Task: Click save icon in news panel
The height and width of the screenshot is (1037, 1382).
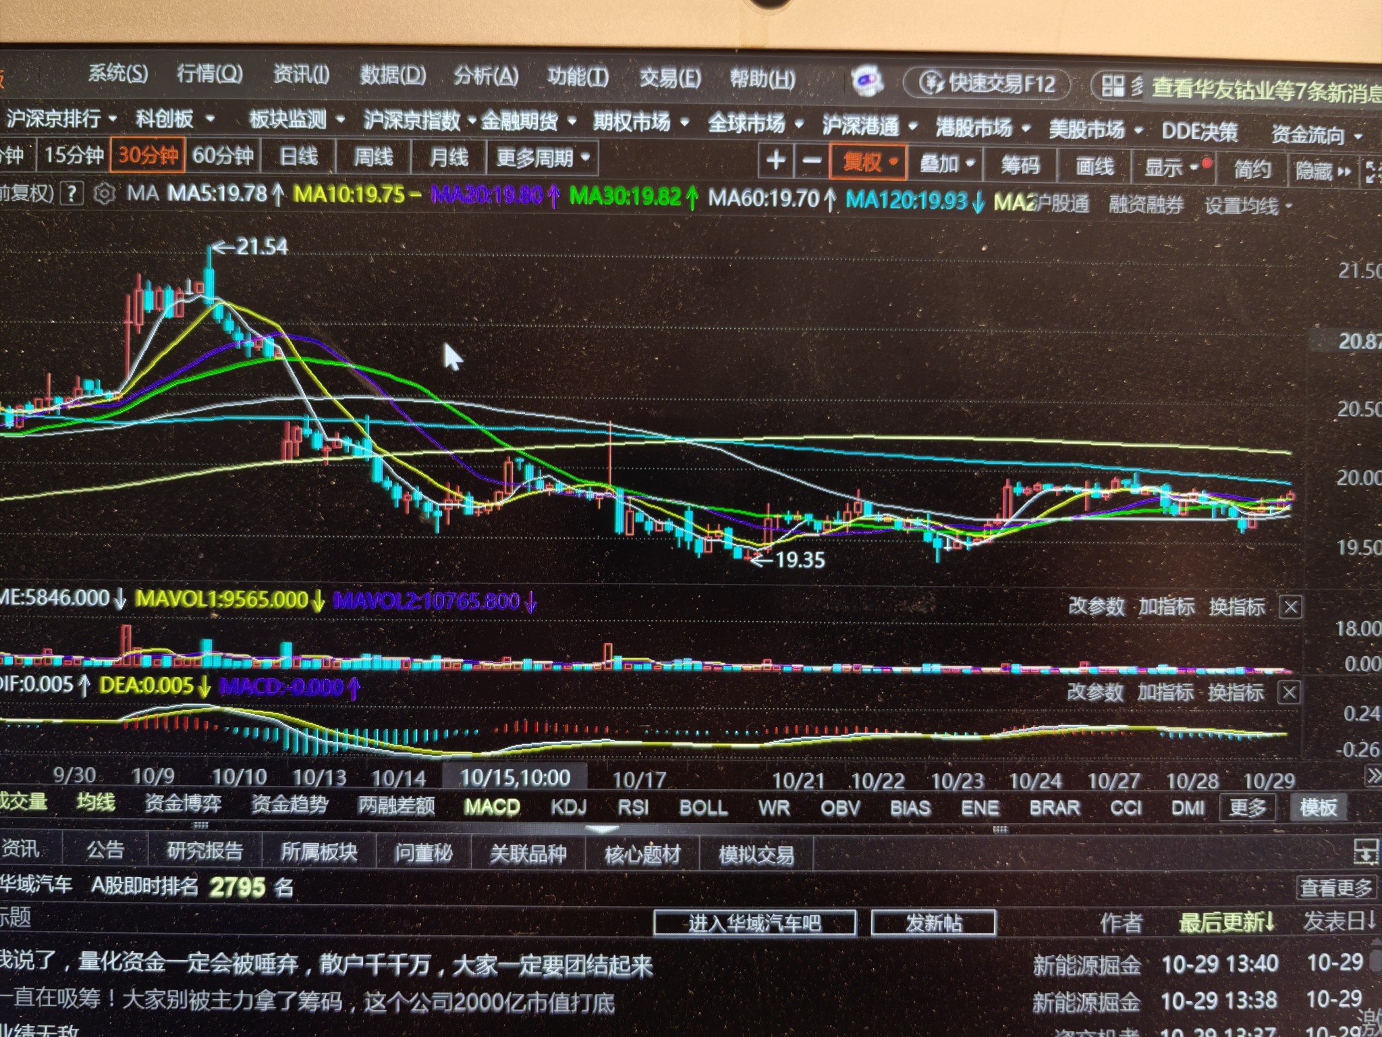Action: click(1365, 852)
